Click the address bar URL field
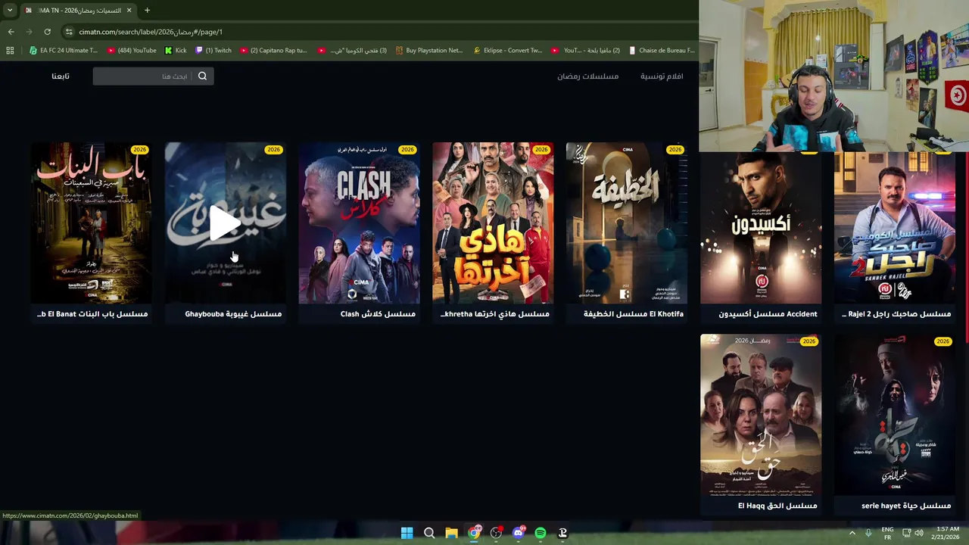969x545 pixels. (379, 32)
